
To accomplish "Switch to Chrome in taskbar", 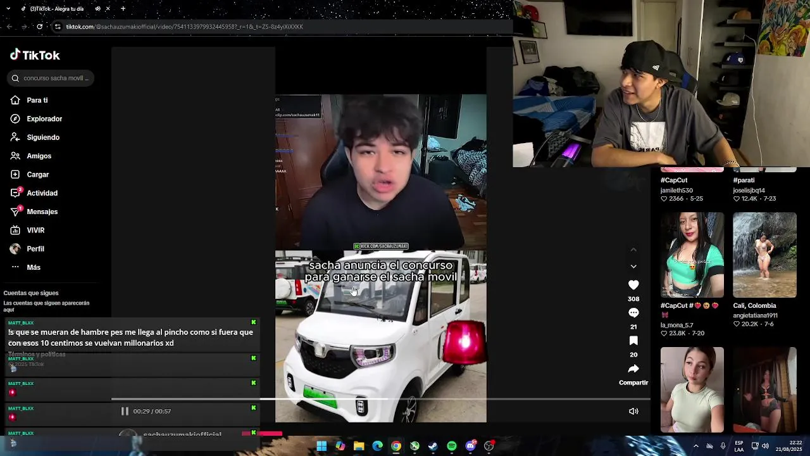I will [x=396, y=446].
